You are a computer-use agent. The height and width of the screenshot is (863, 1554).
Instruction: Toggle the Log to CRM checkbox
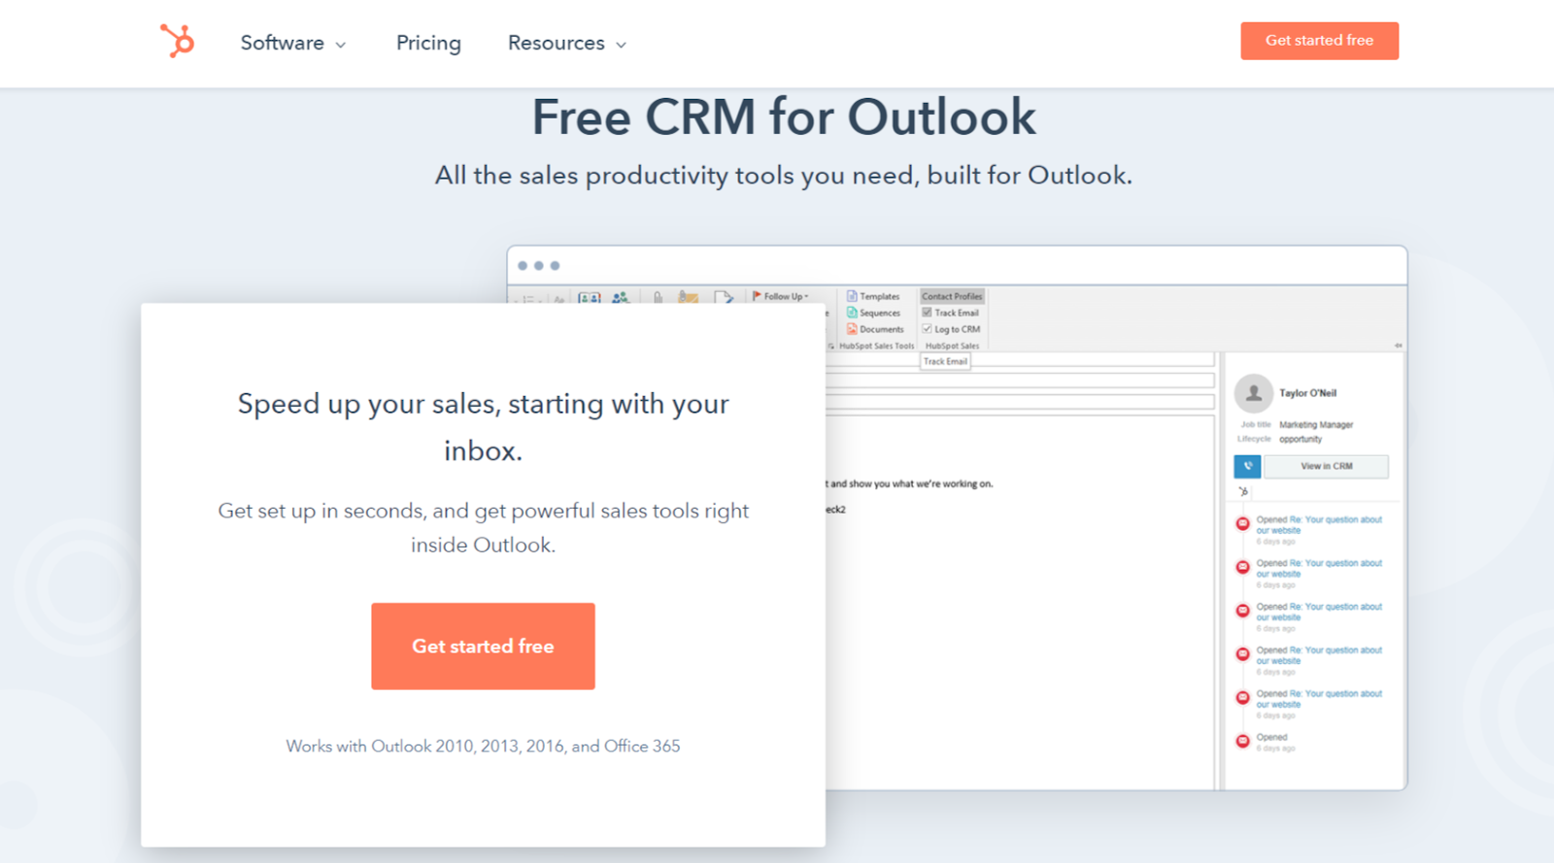click(927, 329)
